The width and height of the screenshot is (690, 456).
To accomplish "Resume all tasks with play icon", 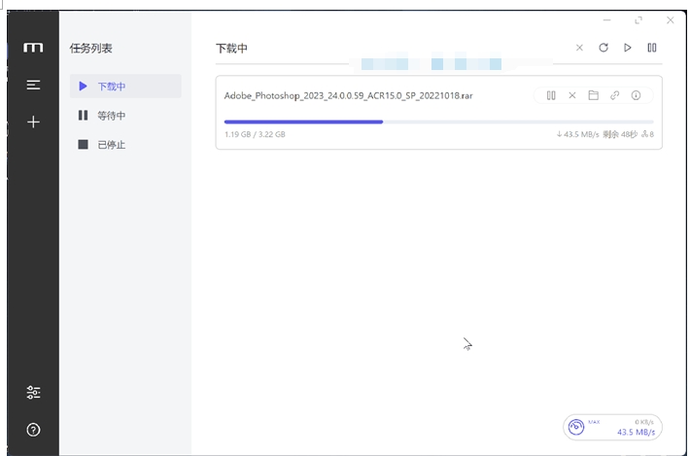I will [x=628, y=48].
